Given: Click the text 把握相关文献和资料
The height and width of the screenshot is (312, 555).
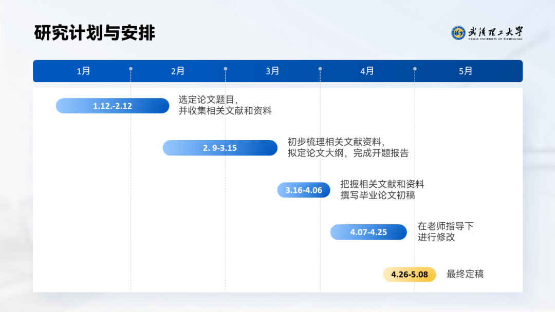Looking at the screenshot, I should 382,184.
